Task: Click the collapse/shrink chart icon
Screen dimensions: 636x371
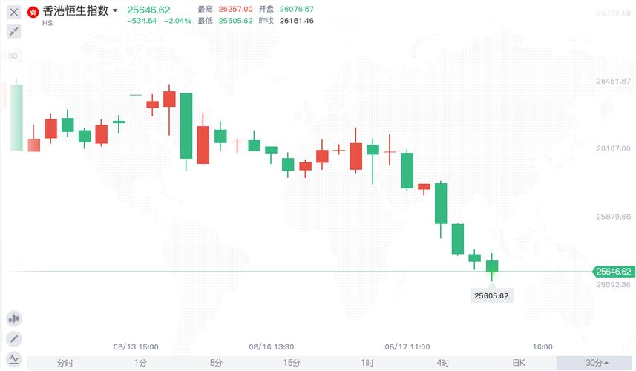Action: pos(13,31)
